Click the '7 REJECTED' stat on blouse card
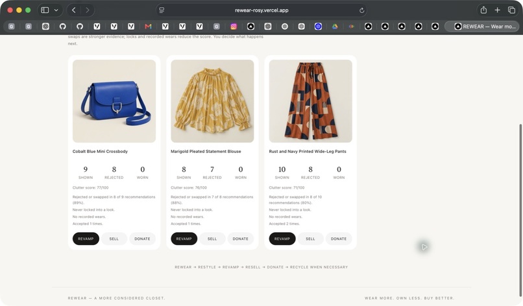The height and width of the screenshot is (306, 523). (212, 172)
